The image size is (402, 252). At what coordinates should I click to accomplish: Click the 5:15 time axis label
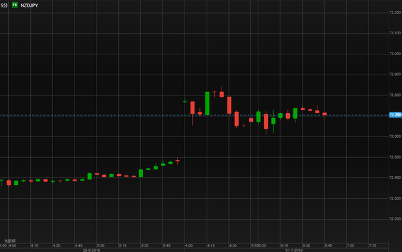[x=123, y=245]
